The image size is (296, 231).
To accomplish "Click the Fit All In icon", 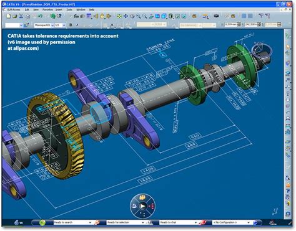I will tap(119, 16).
